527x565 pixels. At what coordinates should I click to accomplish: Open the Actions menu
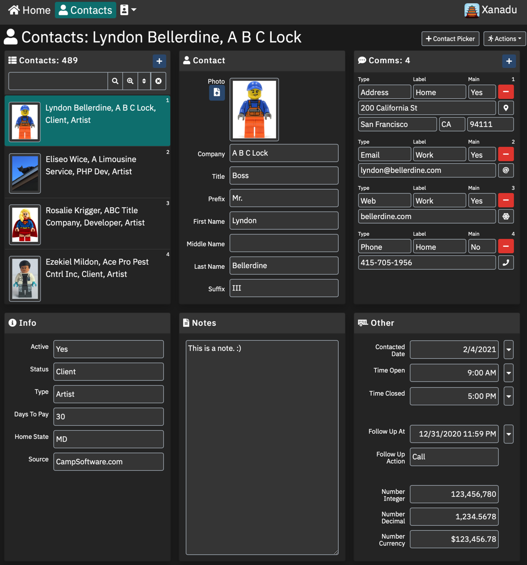pyautogui.click(x=504, y=39)
